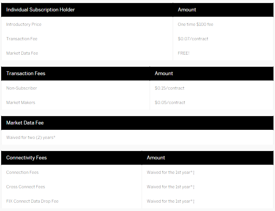
Task: Click the "$0.07/contract" amount
Action: point(193,39)
